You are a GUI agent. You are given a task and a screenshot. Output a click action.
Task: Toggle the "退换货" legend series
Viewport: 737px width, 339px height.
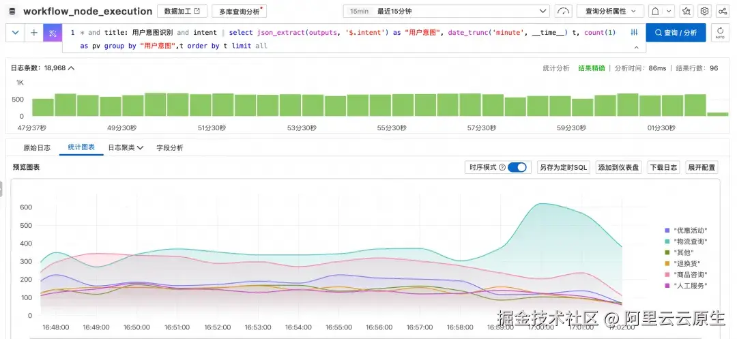pos(682,263)
